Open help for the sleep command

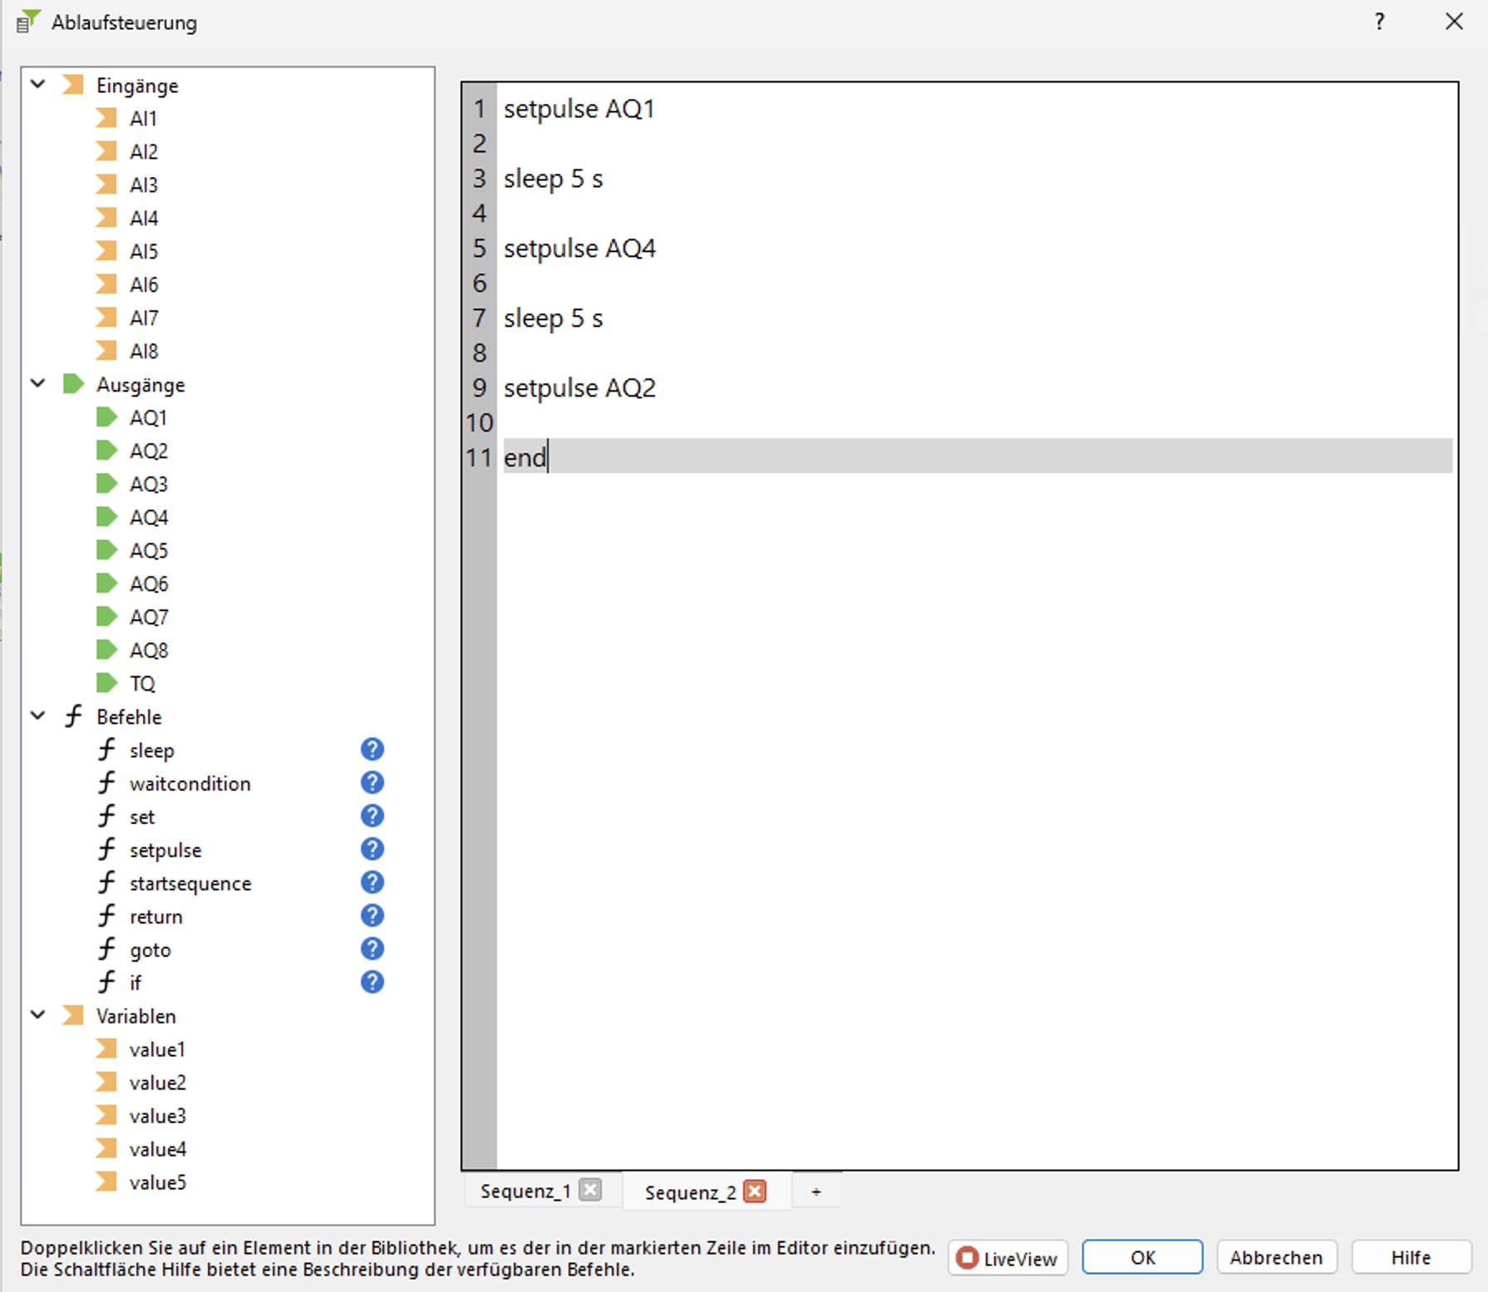point(372,750)
